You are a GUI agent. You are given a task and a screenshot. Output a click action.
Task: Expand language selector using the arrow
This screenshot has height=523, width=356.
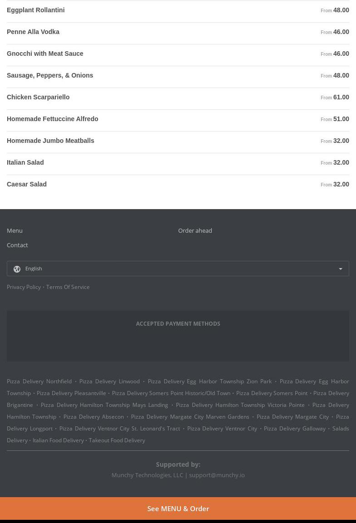pyautogui.click(x=341, y=269)
